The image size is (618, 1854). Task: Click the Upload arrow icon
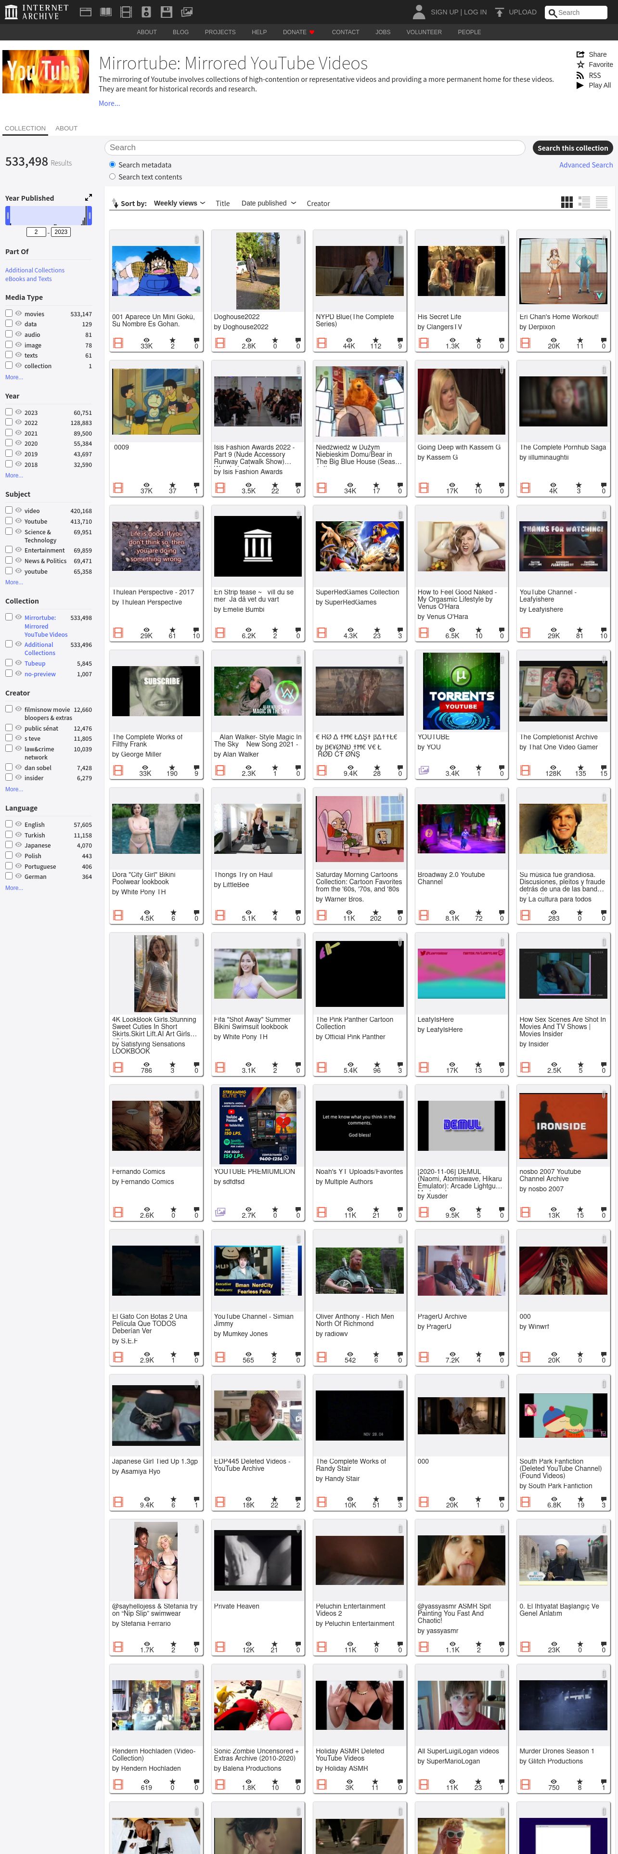click(x=499, y=12)
